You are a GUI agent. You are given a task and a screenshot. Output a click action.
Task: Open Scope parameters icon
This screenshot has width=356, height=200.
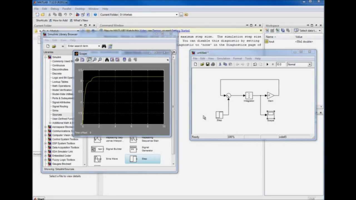[82, 60]
